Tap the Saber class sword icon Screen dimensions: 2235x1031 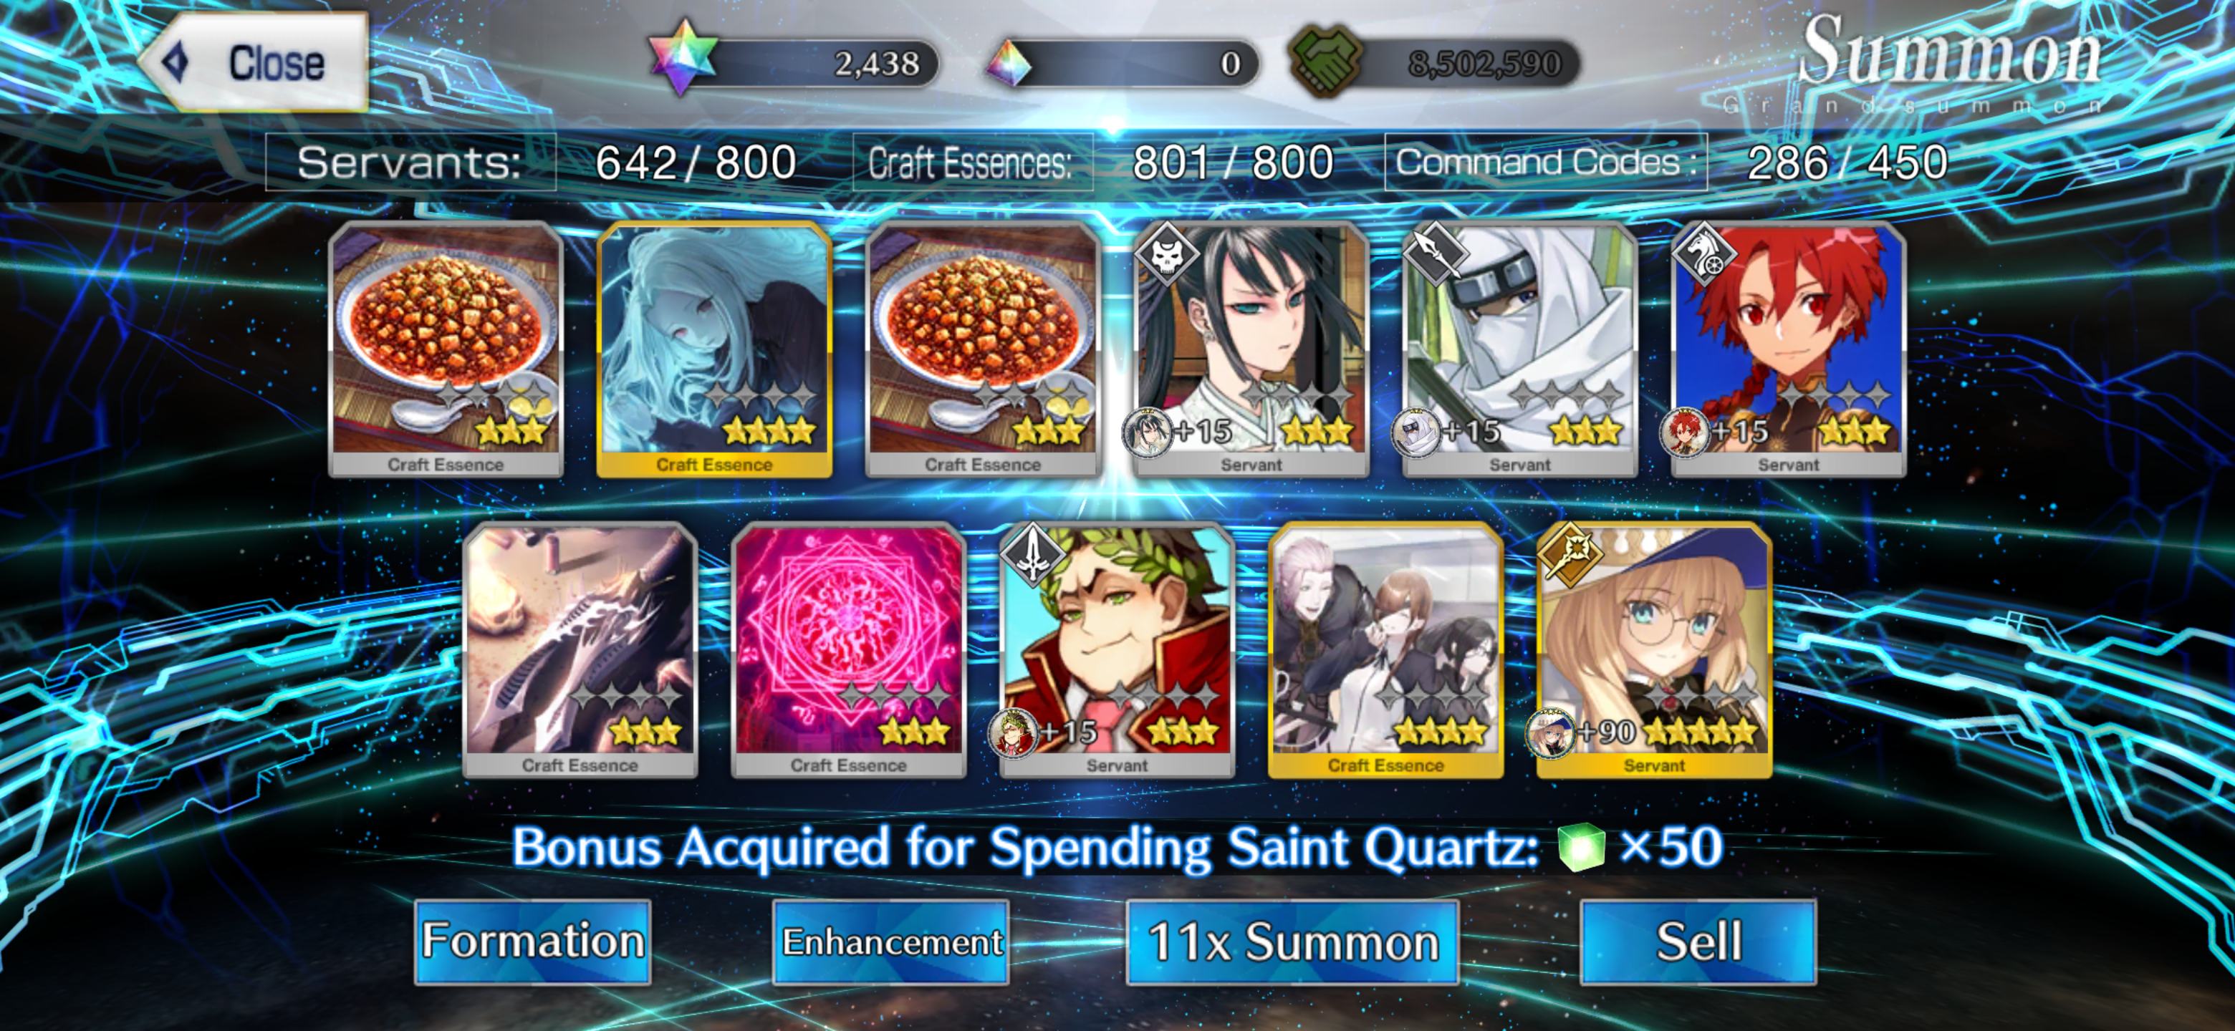[1032, 553]
